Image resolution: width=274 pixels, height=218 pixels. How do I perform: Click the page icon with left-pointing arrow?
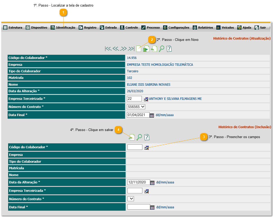[154, 49]
